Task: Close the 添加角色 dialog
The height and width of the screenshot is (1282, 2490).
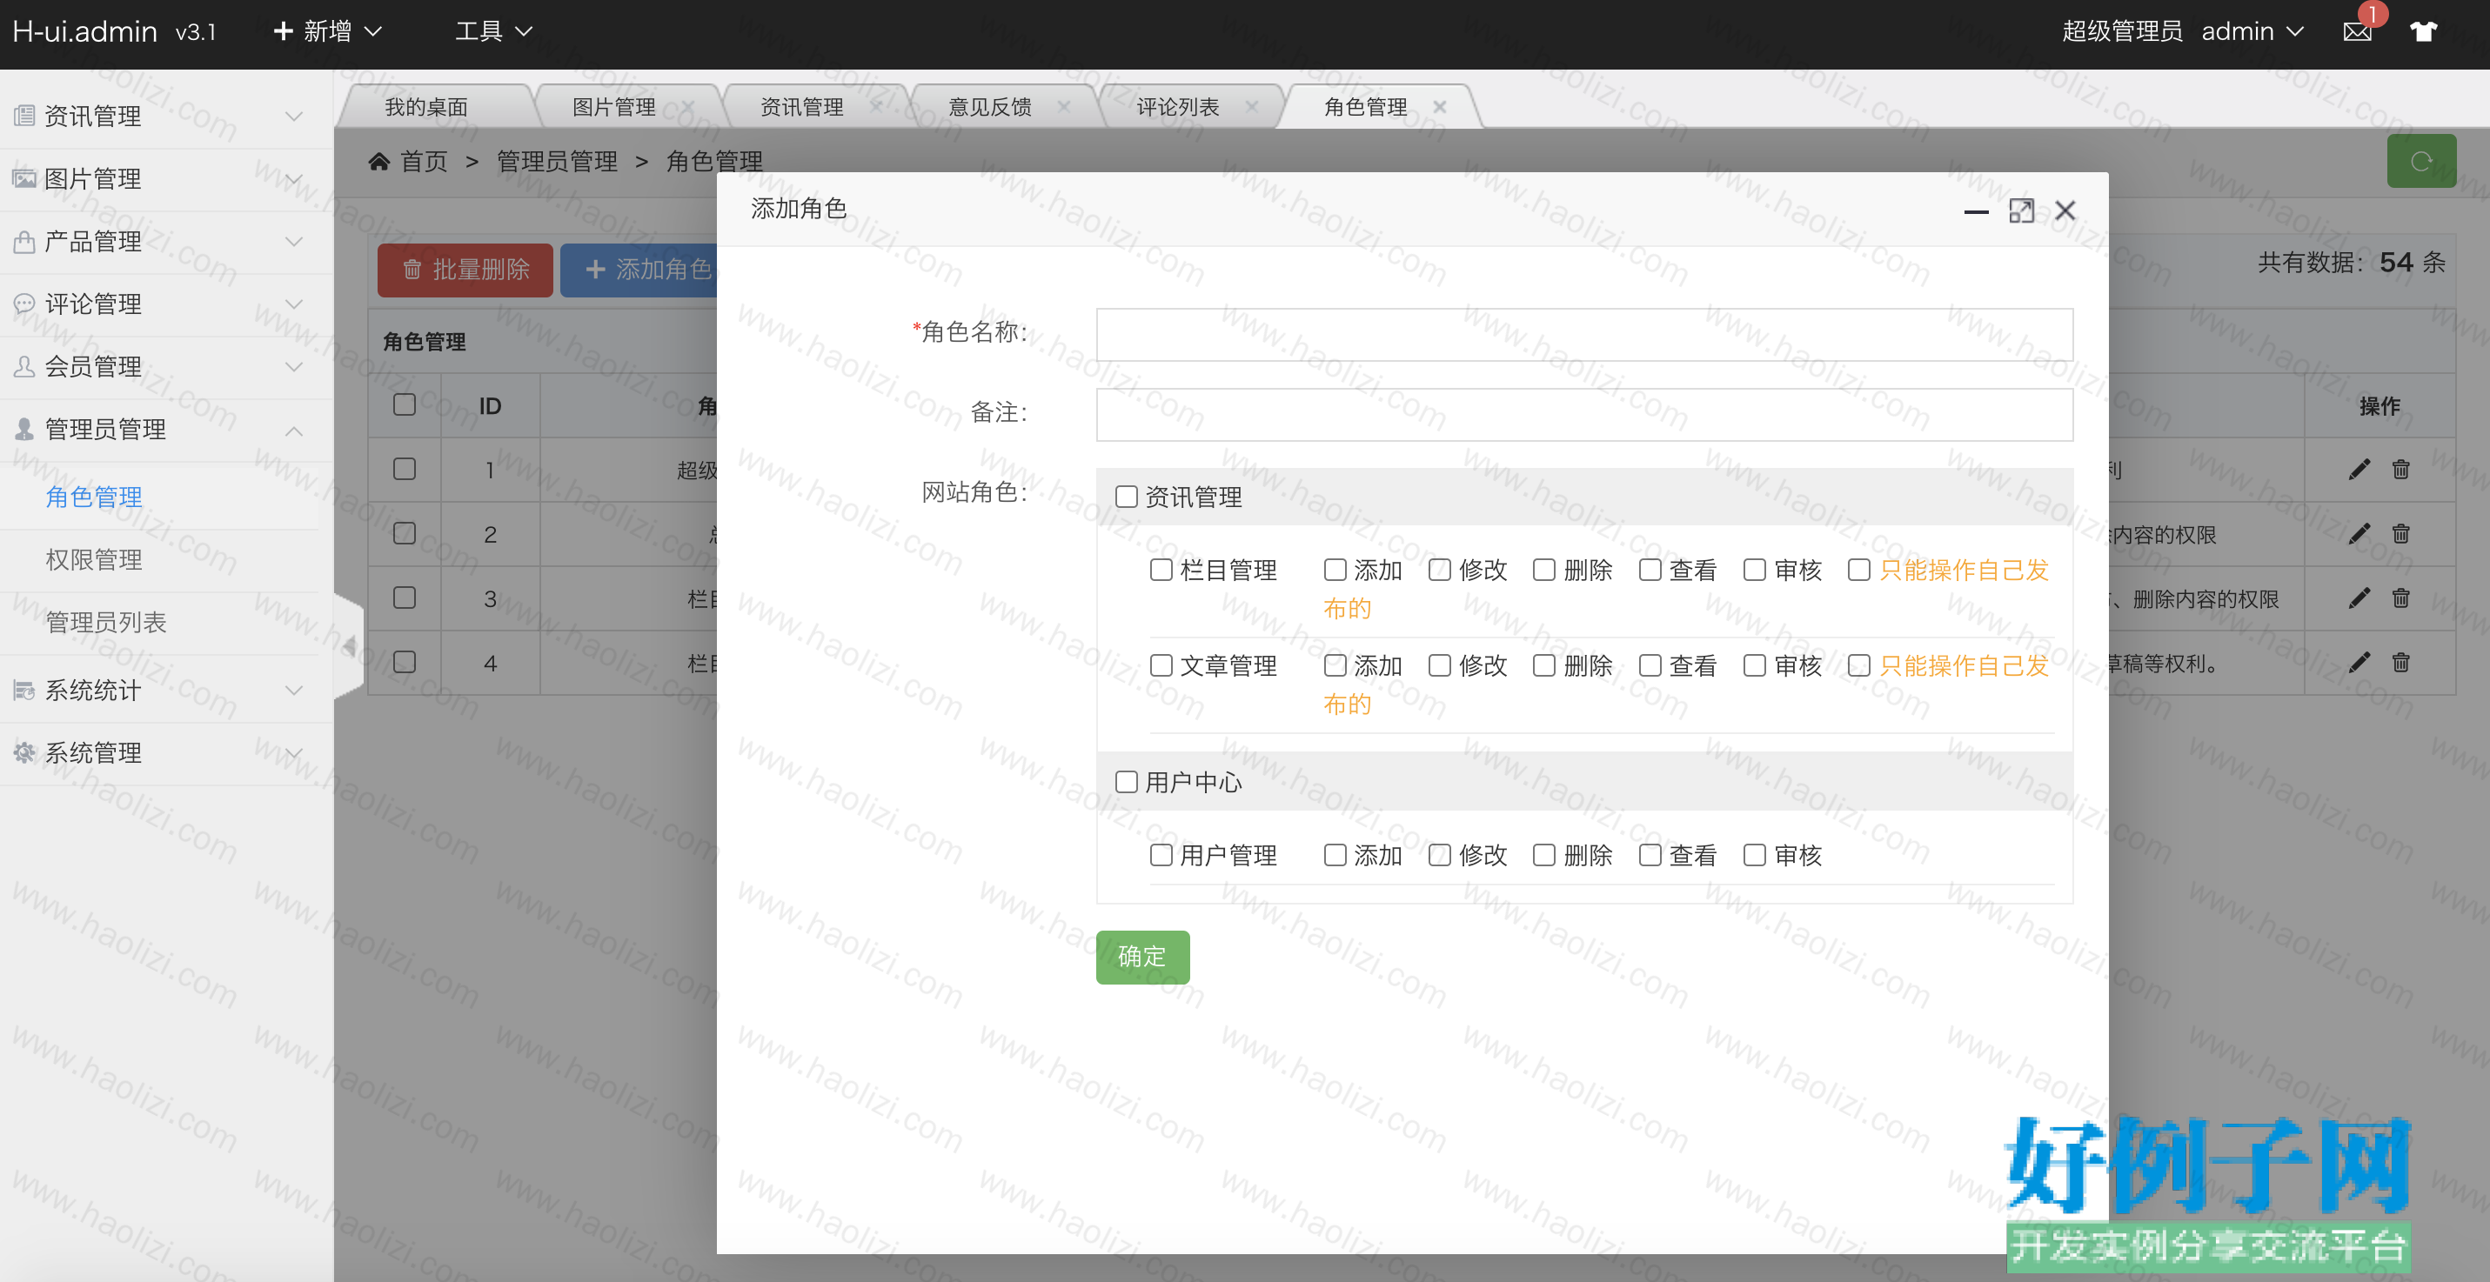Action: click(2065, 210)
